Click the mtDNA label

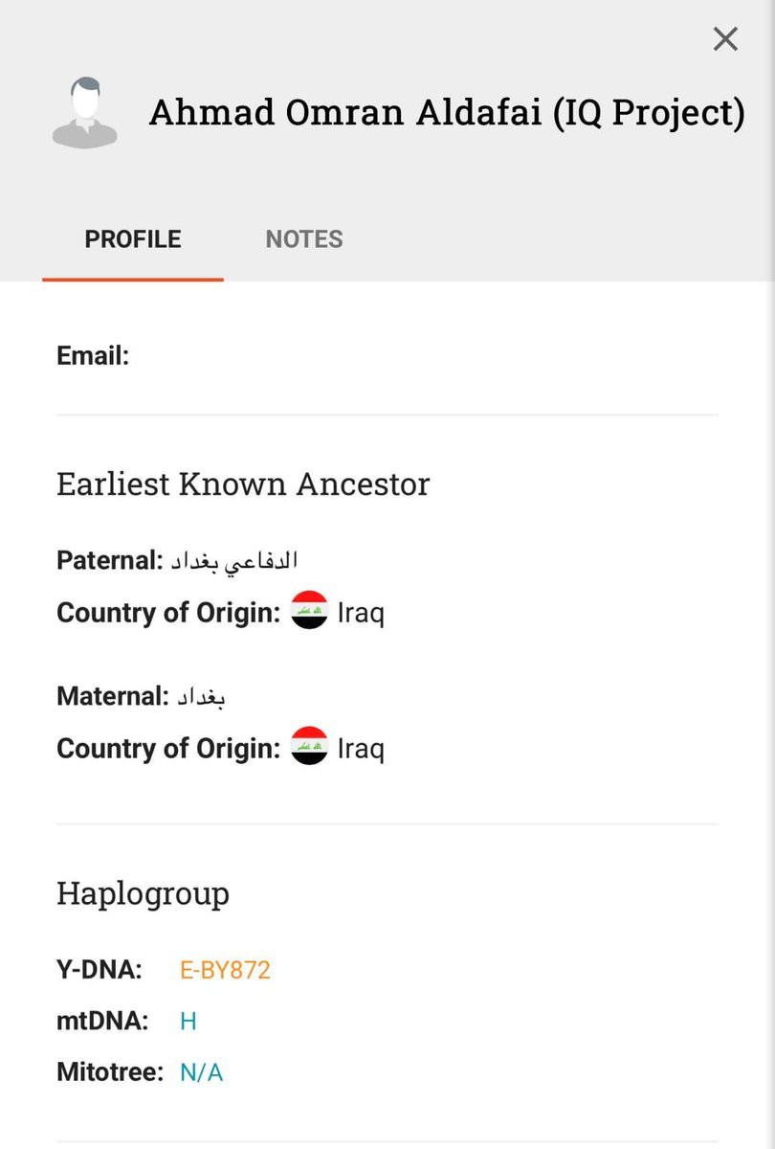click(x=102, y=1022)
